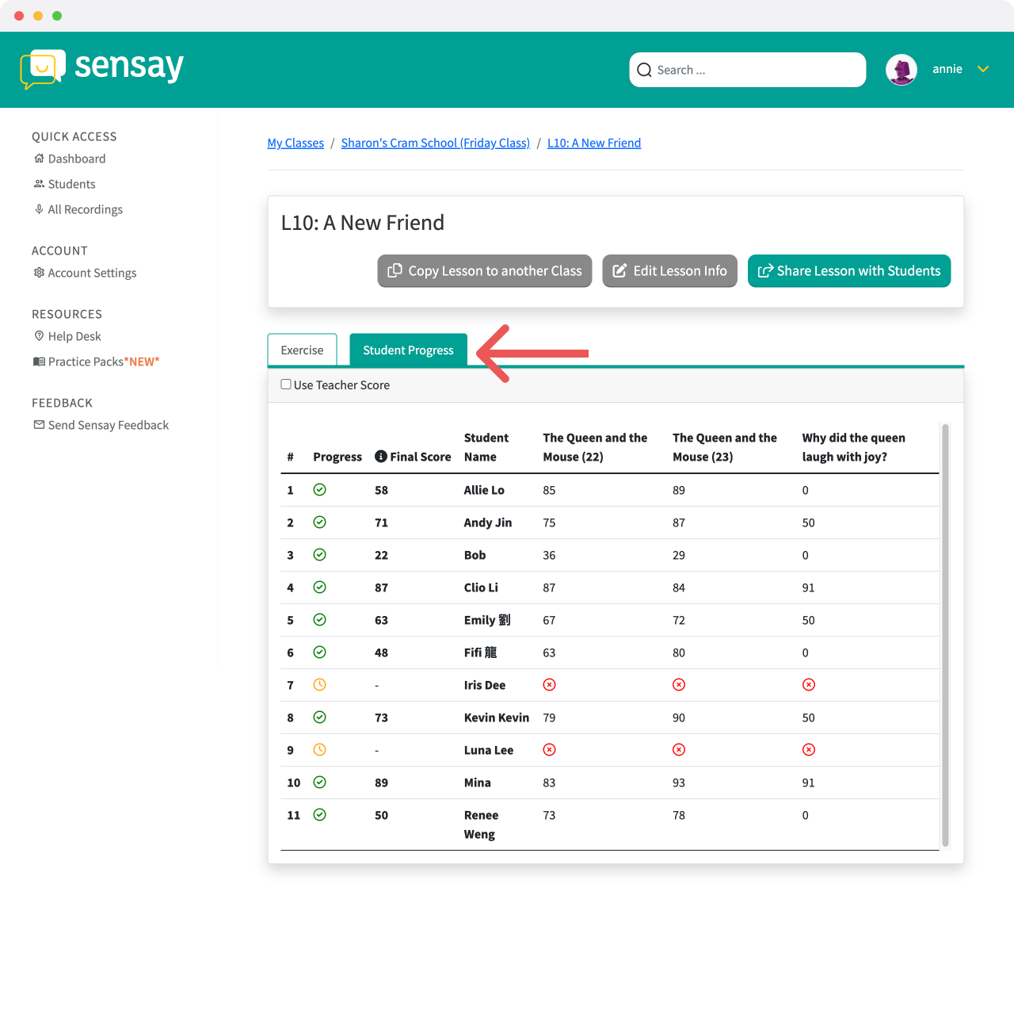Click Renee Weng's green progress checkmark
The image size is (1014, 1033).
point(320,815)
